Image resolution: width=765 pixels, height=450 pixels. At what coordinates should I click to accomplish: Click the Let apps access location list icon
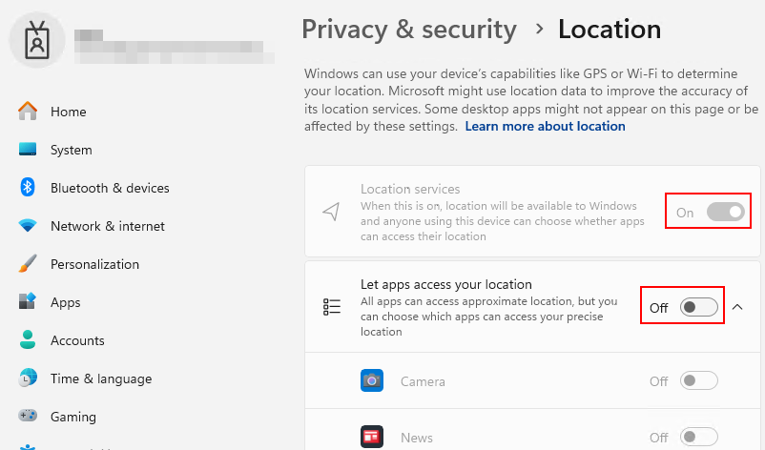click(332, 307)
